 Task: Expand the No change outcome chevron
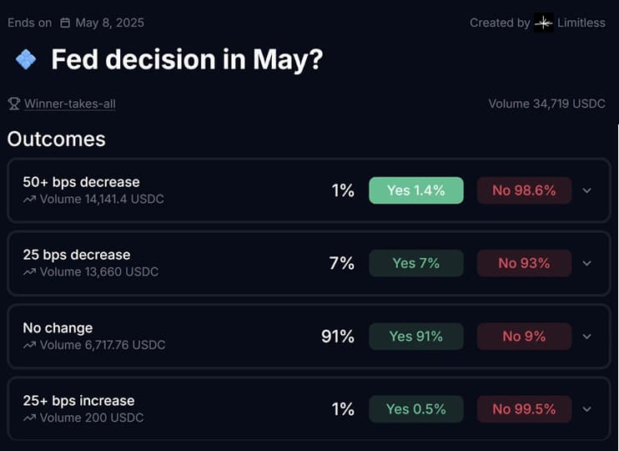pyautogui.click(x=587, y=337)
